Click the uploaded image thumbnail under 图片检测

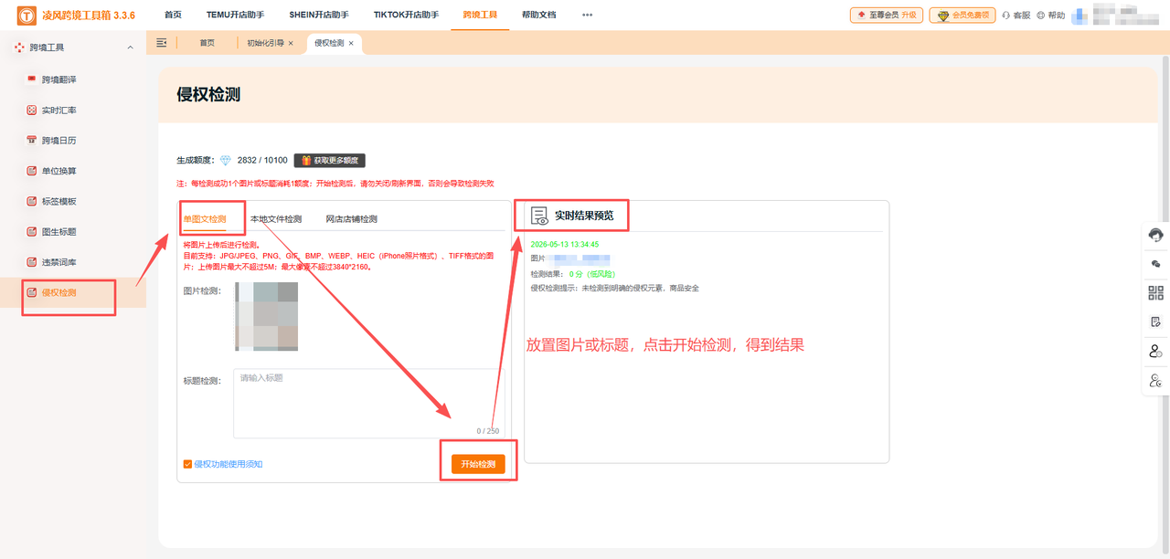point(267,316)
